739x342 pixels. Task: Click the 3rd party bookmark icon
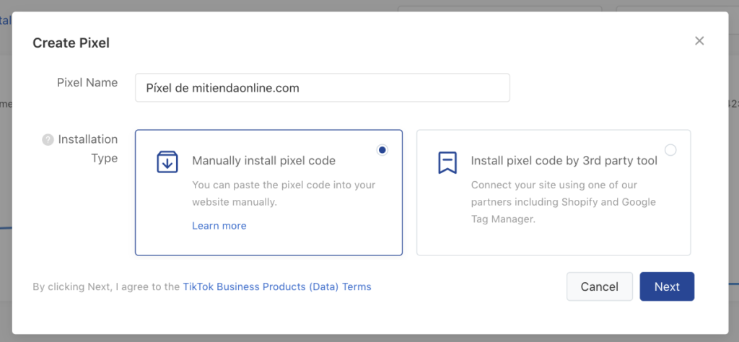[447, 162]
